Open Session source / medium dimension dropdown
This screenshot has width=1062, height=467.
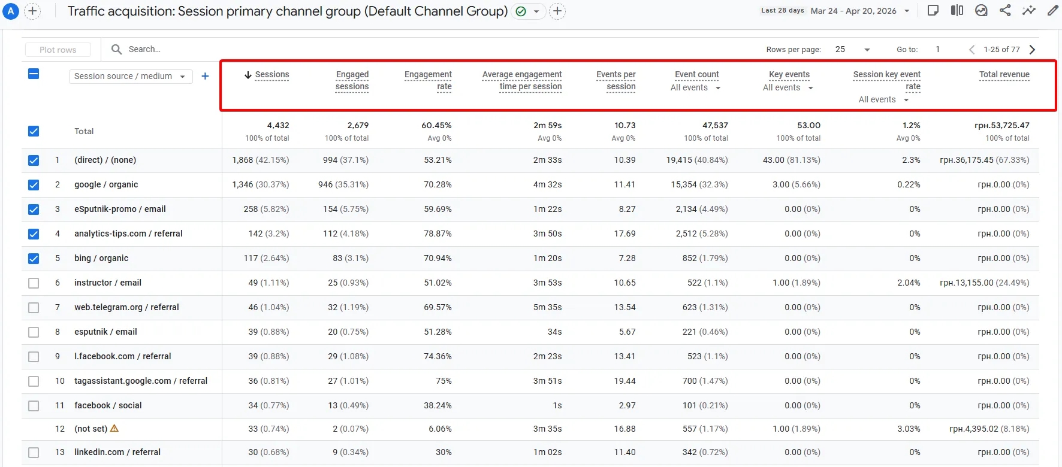pyautogui.click(x=131, y=76)
